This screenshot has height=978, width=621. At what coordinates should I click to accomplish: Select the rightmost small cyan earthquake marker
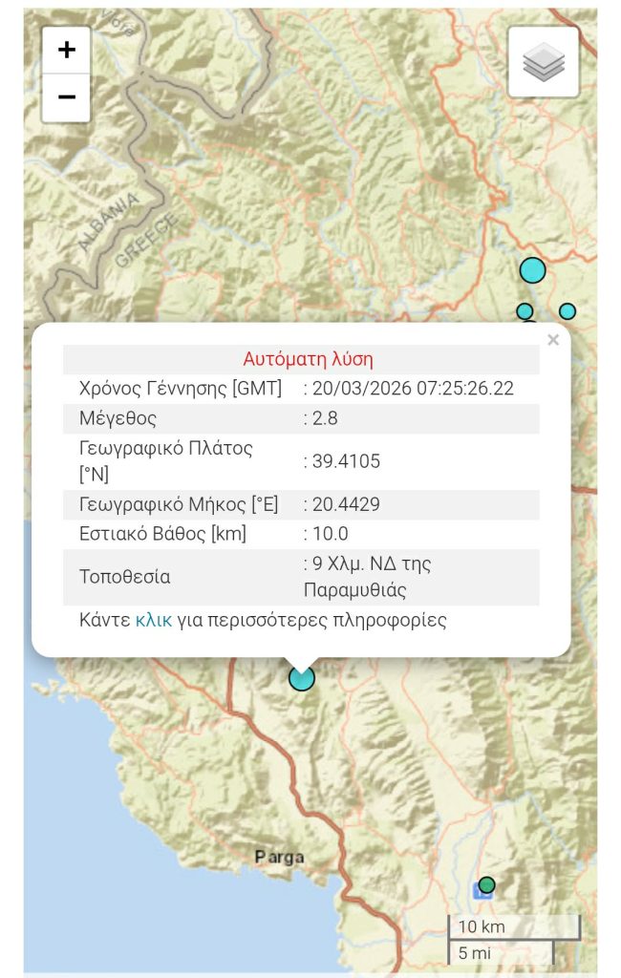point(567,311)
